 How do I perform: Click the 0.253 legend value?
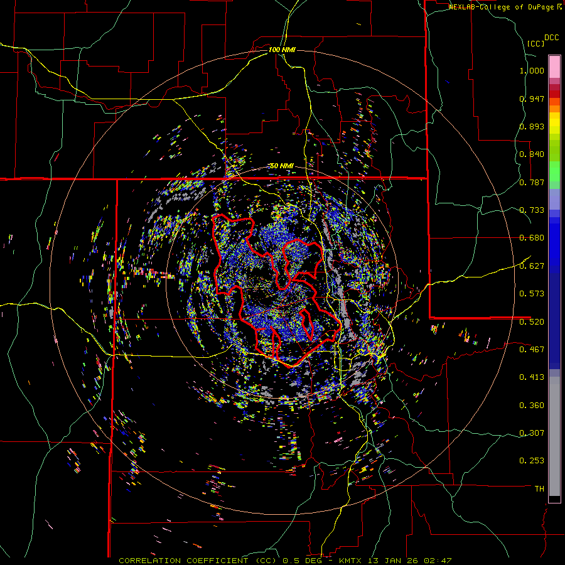pos(532,461)
